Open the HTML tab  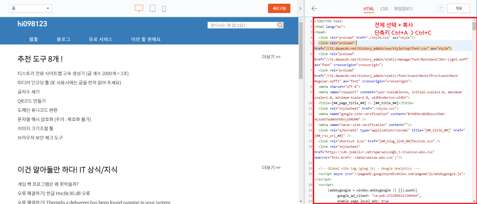click(x=369, y=9)
